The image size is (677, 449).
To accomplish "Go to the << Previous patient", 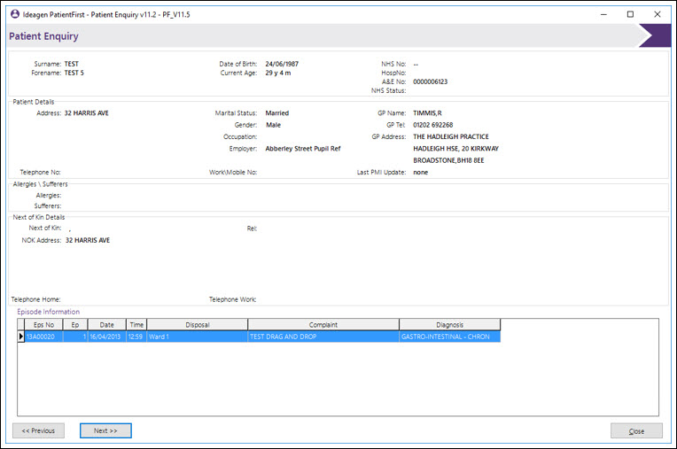I will click(x=38, y=430).
